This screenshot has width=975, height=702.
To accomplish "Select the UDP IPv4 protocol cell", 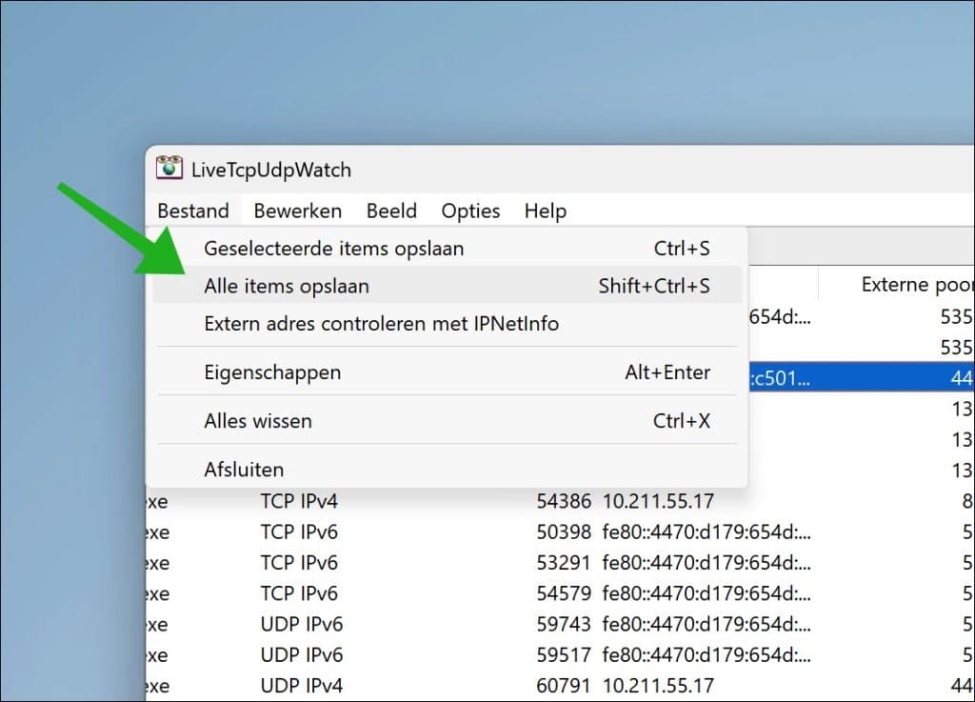I will (x=302, y=686).
